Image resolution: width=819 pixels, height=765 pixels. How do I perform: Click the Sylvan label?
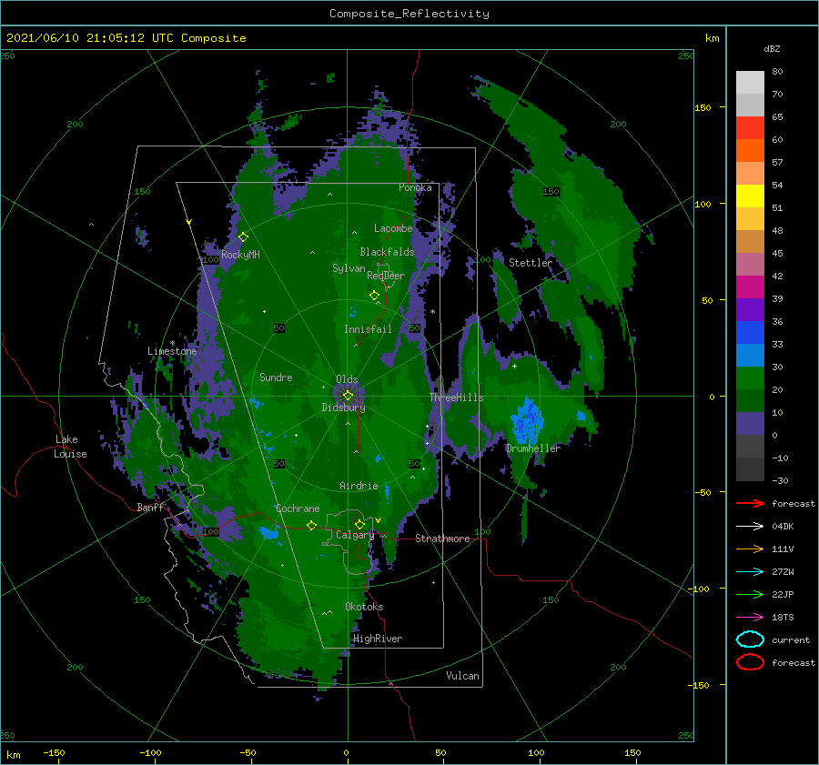click(x=349, y=268)
